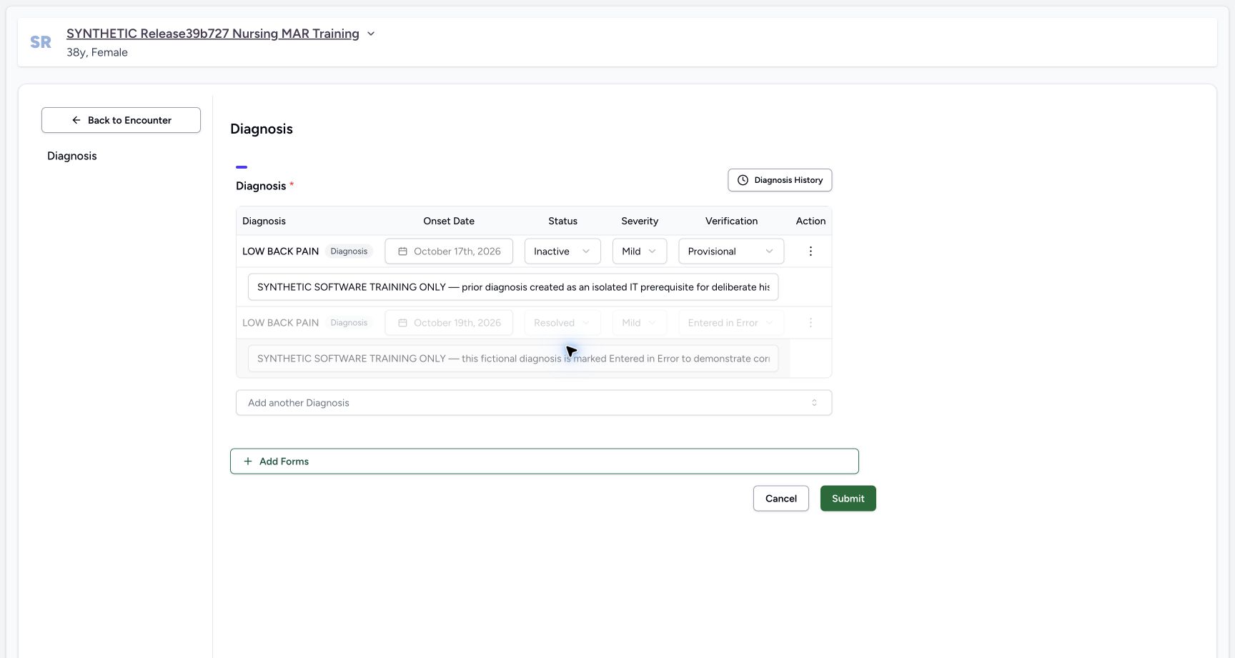1235x658 pixels.
Task: Click the note field 'this fictional diagnosis is marked'
Action: coord(513,359)
